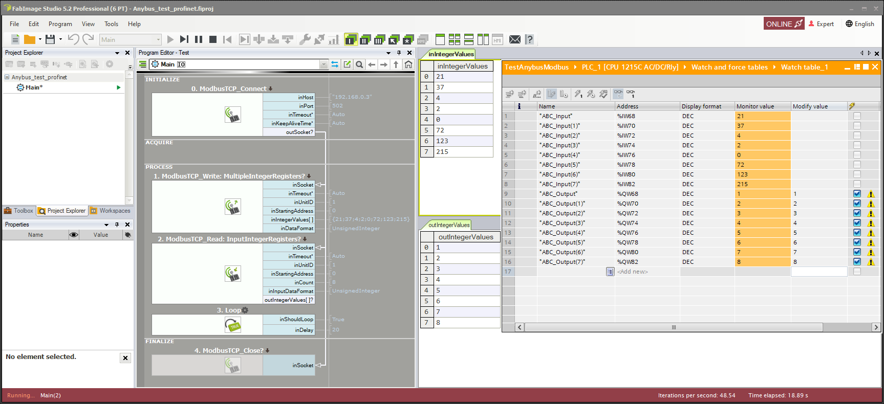The height and width of the screenshot is (404, 884).
Task: Uncheck modify checkbox for ABC_Output(3) row
Action: 857,223
